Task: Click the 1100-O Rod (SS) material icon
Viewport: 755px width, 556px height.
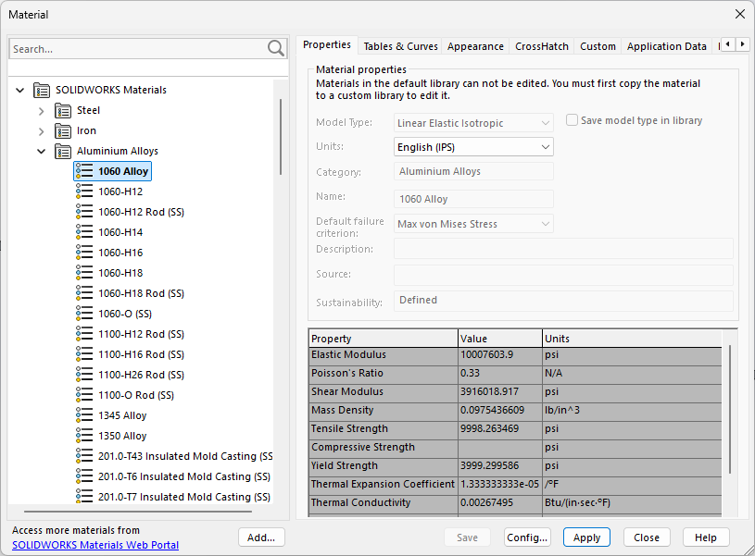Action: 84,395
